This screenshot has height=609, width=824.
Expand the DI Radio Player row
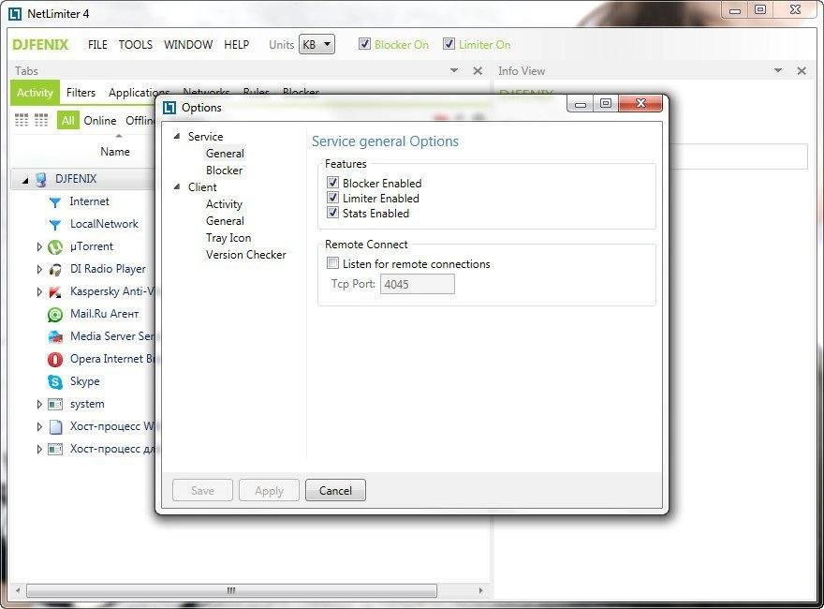click(39, 269)
